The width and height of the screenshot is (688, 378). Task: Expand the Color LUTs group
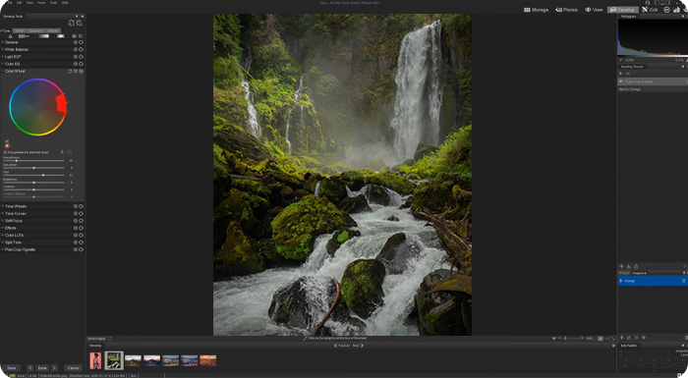3,235
